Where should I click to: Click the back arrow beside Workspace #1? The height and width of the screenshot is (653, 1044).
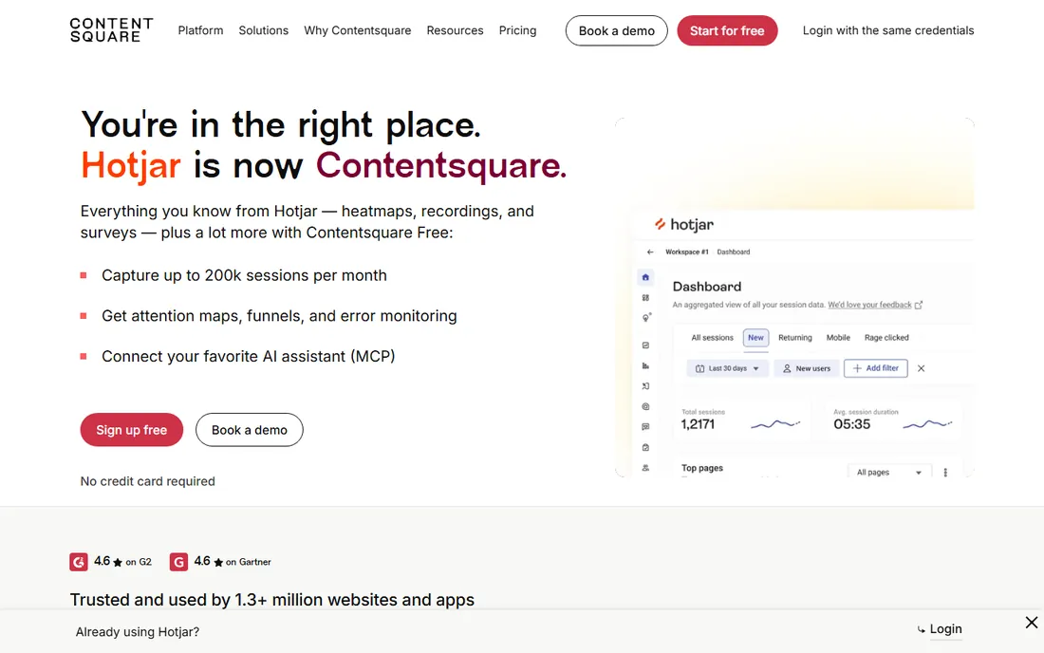click(x=650, y=252)
